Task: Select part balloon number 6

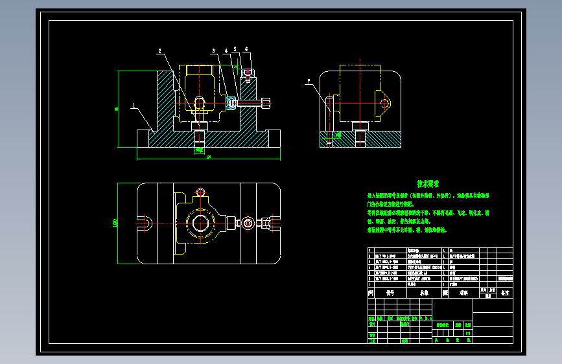Action: click(x=246, y=49)
